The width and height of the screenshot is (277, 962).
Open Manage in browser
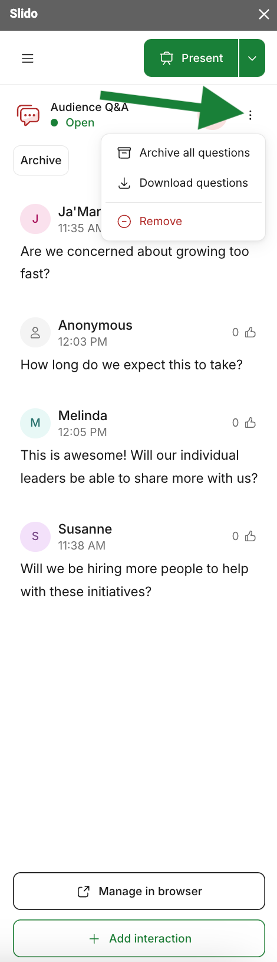tap(139, 891)
